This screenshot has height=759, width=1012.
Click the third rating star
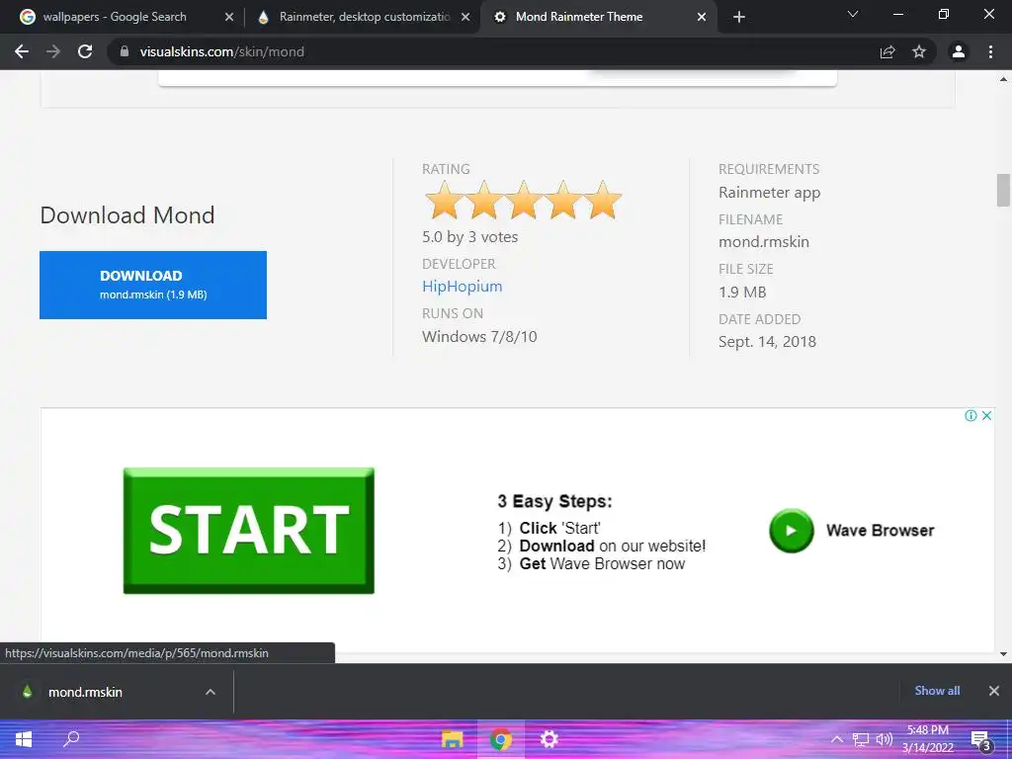point(524,200)
